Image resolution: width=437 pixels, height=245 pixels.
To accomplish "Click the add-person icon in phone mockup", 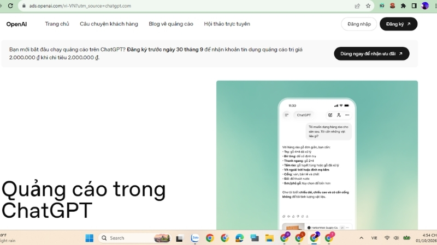I will click(x=339, y=115).
